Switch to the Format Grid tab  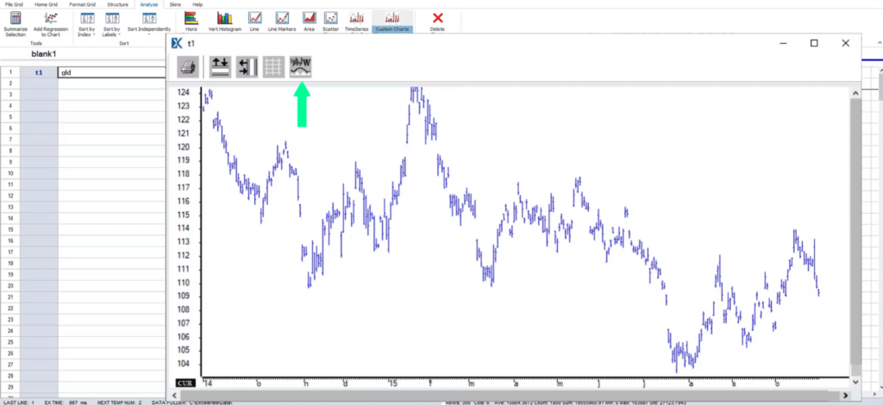click(x=83, y=4)
